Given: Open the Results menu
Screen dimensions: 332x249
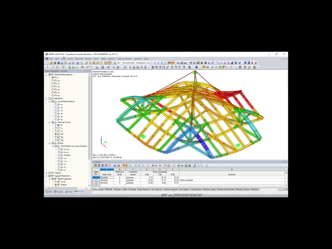Looking at the screenshot, I should coord(88,59).
